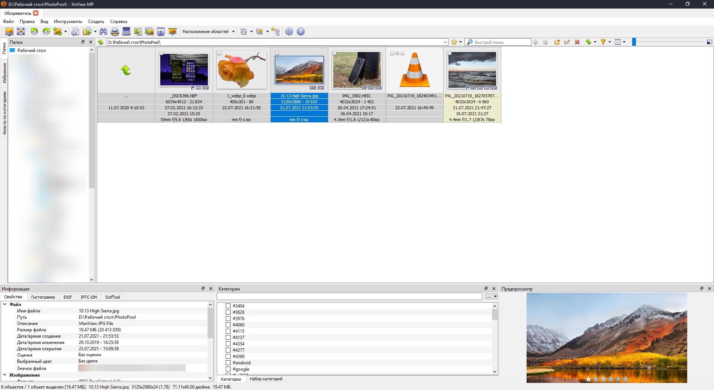Image resolution: width=714 pixels, height=390 pixels.
Task: Select the PXL_20210719_182705787 sea thumbnail
Action: [x=472, y=69]
